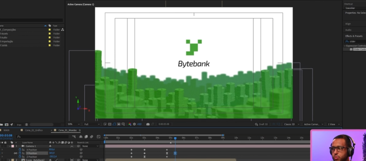The width and height of the screenshot is (366, 161).
Task: Toggle shy layers hide switch
Action: tap(81, 136)
